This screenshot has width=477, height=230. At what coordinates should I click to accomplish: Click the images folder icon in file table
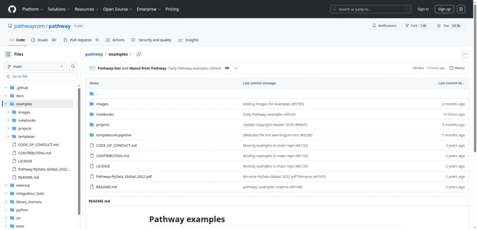click(x=91, y=104)
